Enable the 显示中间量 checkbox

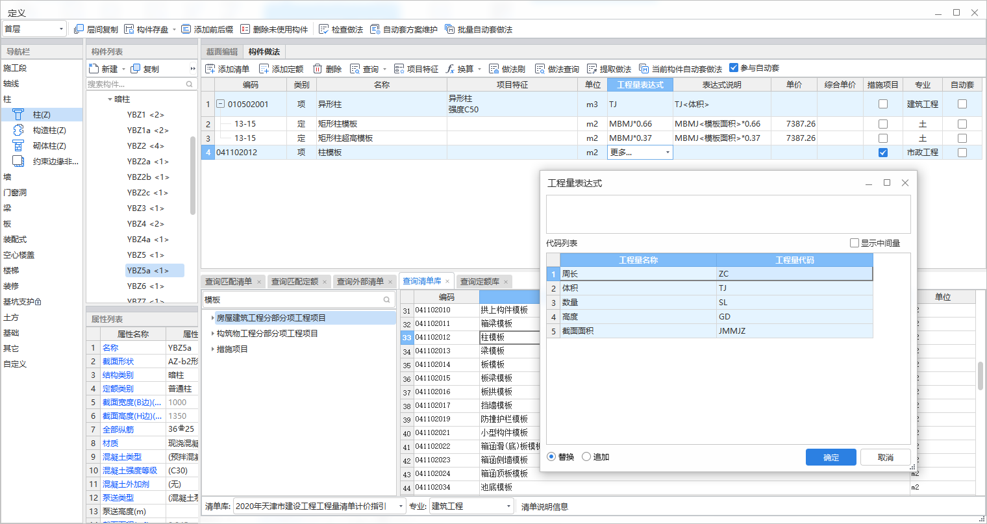(x=855, y=243)
